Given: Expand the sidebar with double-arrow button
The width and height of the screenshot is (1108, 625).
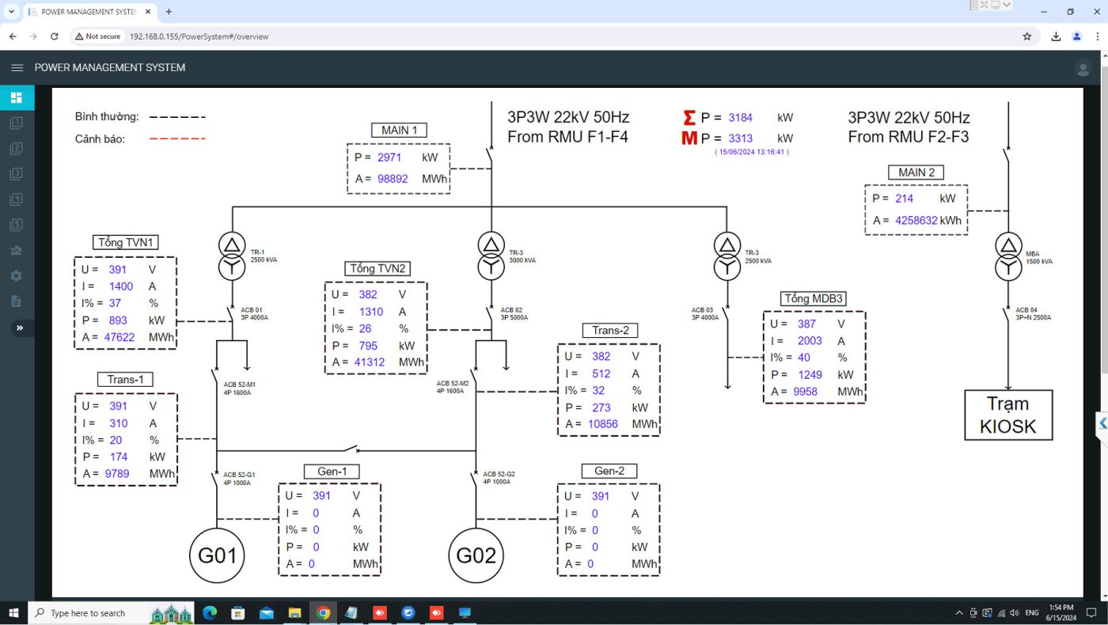Looking at the screenshot, I should pos(20,328).
